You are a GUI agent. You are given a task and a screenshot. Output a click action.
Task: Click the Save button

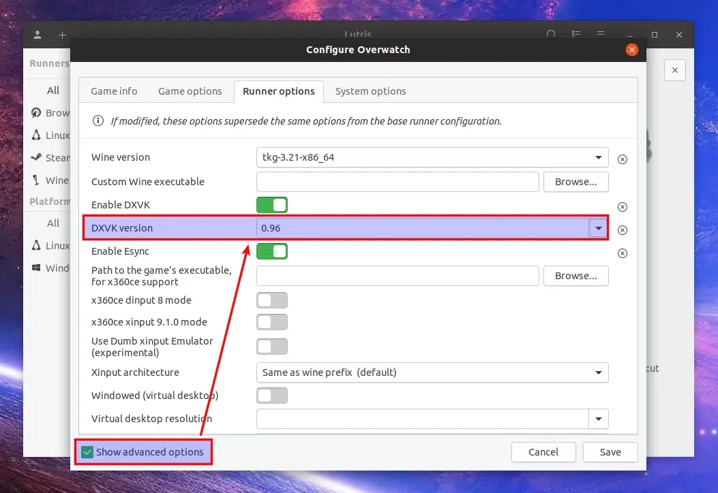click(x=610, y=452)
